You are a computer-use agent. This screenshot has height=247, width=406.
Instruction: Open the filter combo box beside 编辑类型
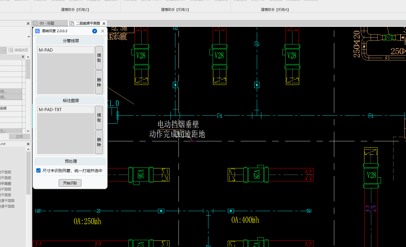(4, 50)
